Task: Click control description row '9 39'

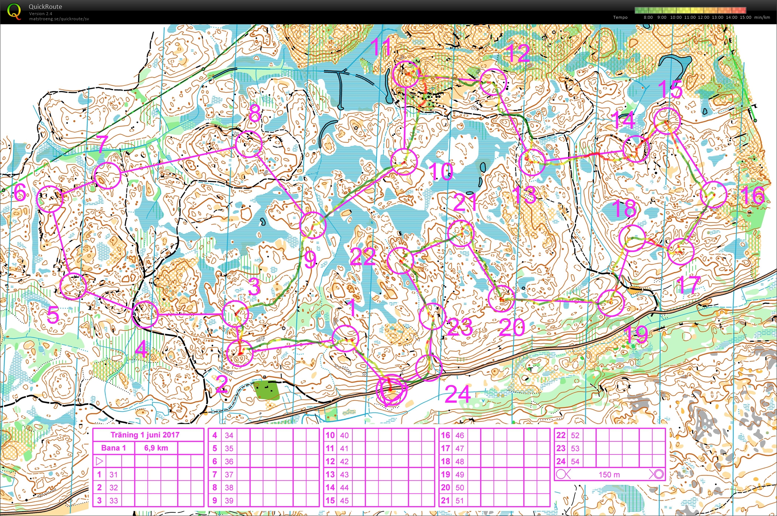Action: pyautogui.click(x=264, y=501)
